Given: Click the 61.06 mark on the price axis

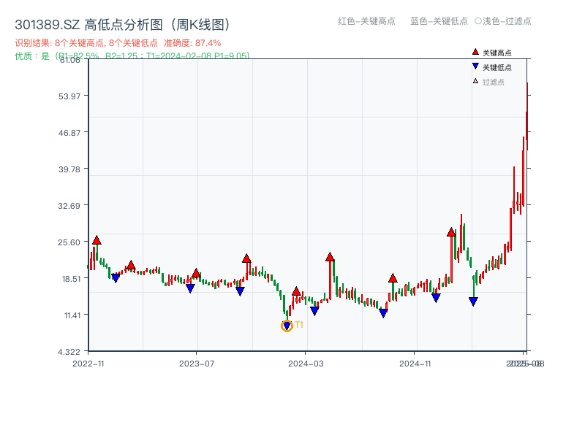Looking at the screenshot, I should [69, 61].
